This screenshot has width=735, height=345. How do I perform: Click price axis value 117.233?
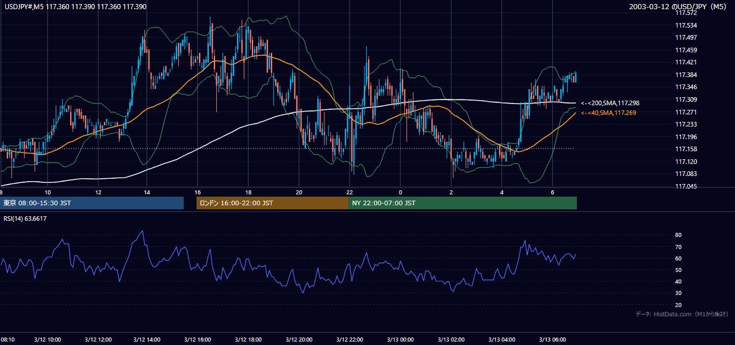tap(686, 124)
